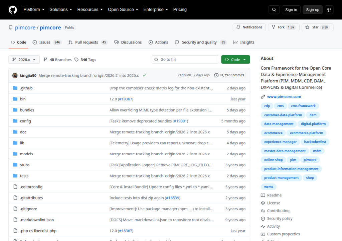Open the search magnifier in header
This screenshot has height=241, width=342.
(274, 10)
